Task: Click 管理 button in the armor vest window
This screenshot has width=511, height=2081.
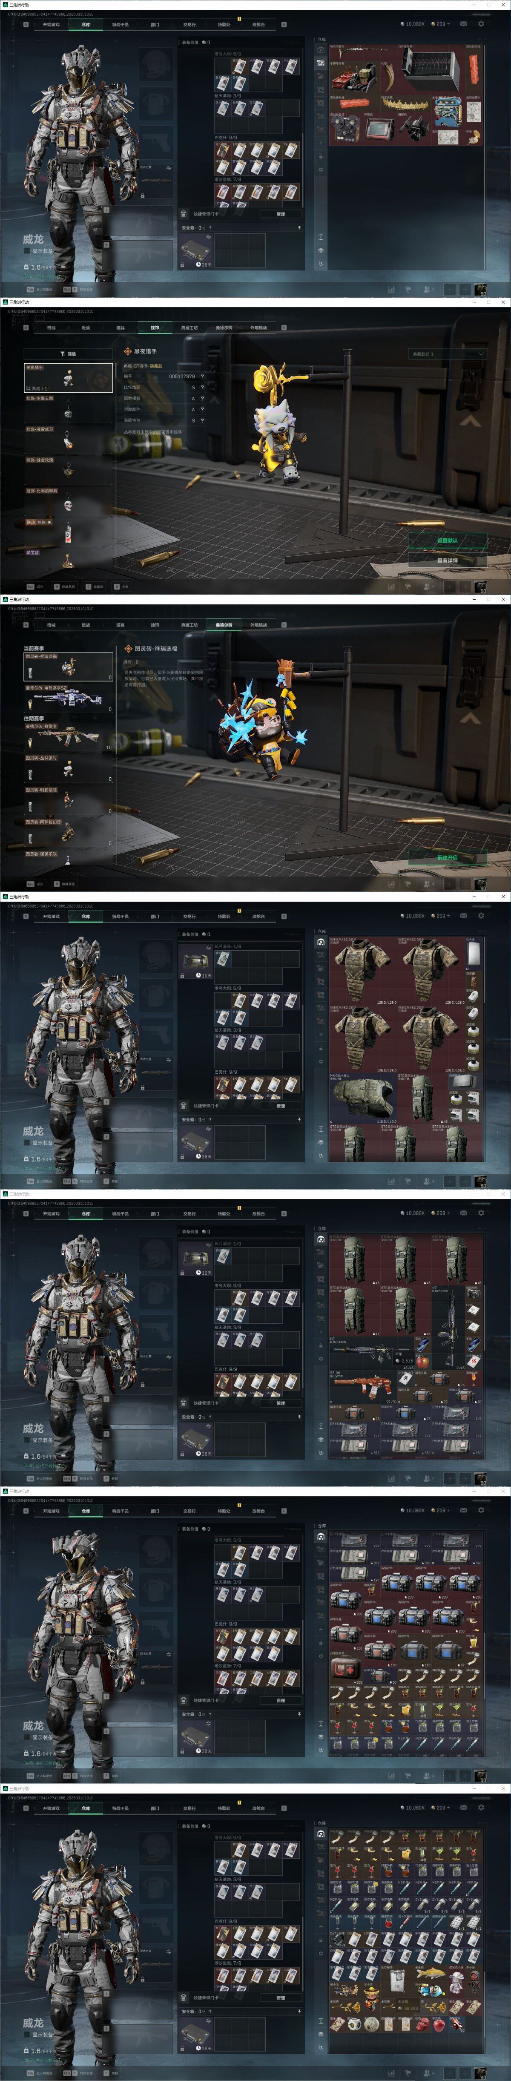Action: (280, 1106)
